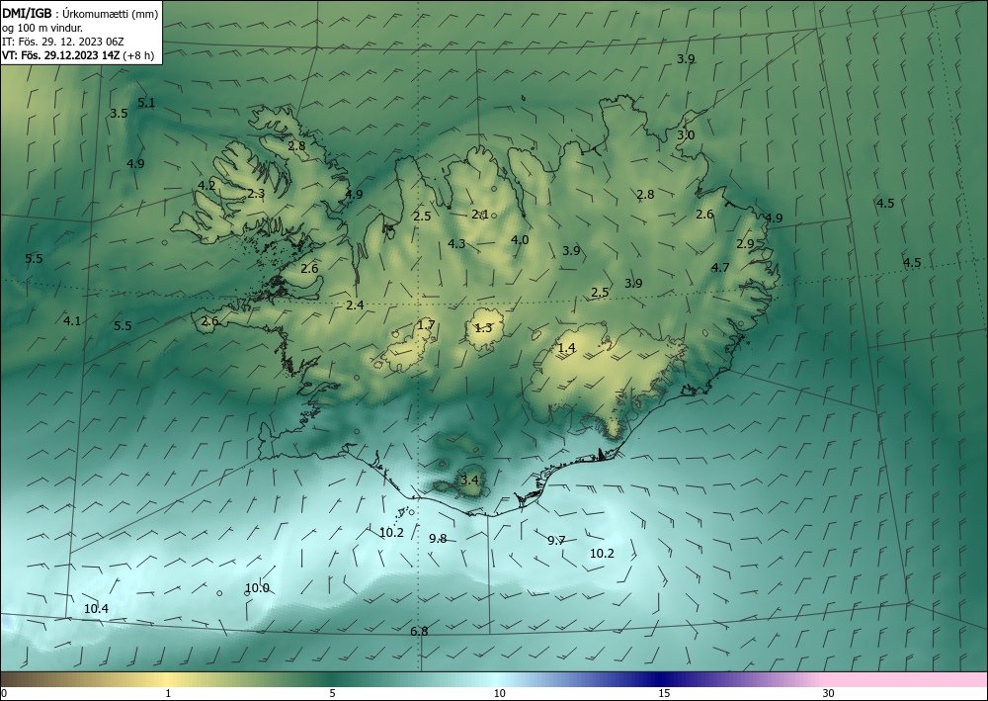Click the 'og 100 m vindur.' legend line
This screenshot has height=701, width=988.
click(42, 28)
